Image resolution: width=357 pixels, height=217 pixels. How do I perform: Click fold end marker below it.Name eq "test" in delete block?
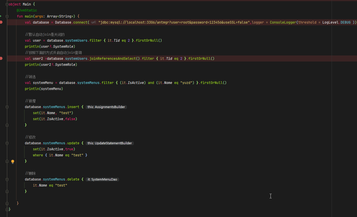point(7,191)
